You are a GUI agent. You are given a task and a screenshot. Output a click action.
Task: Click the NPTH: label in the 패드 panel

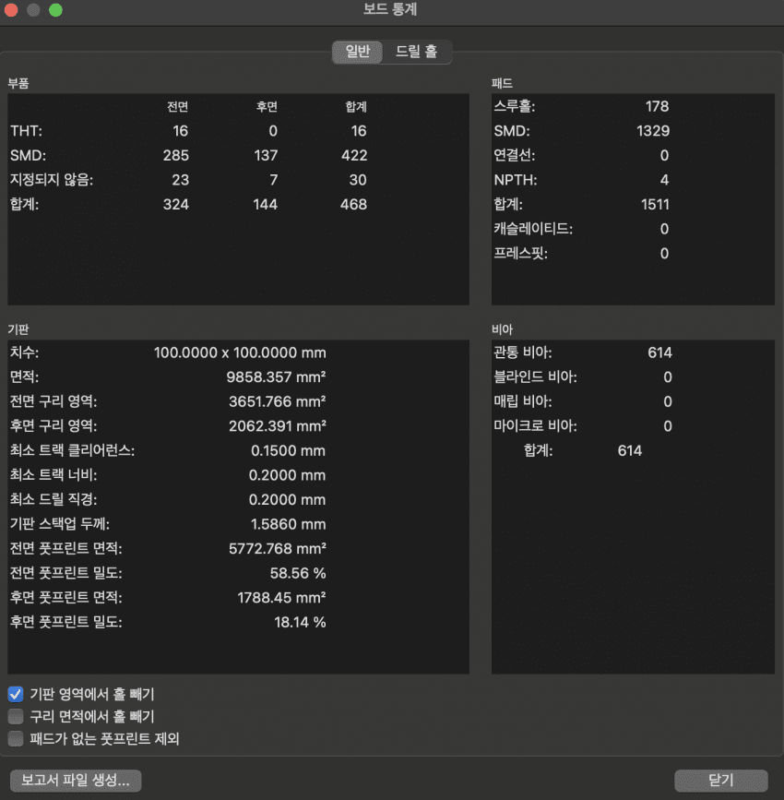[x=516, y=180]
